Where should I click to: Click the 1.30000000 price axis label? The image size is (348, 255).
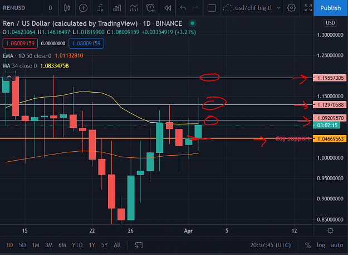tap(330, 35)
